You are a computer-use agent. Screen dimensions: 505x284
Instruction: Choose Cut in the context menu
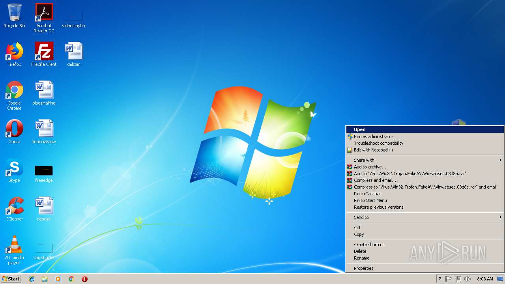425,228
